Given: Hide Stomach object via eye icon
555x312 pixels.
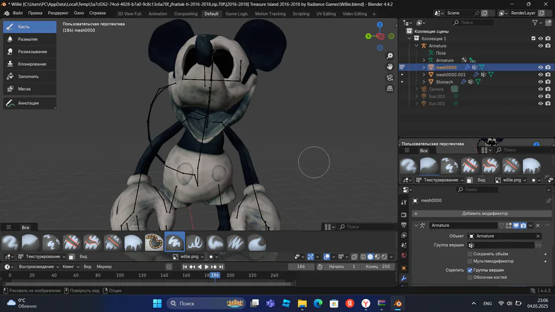Looking at the screenshot, I should tap(540, 82).
